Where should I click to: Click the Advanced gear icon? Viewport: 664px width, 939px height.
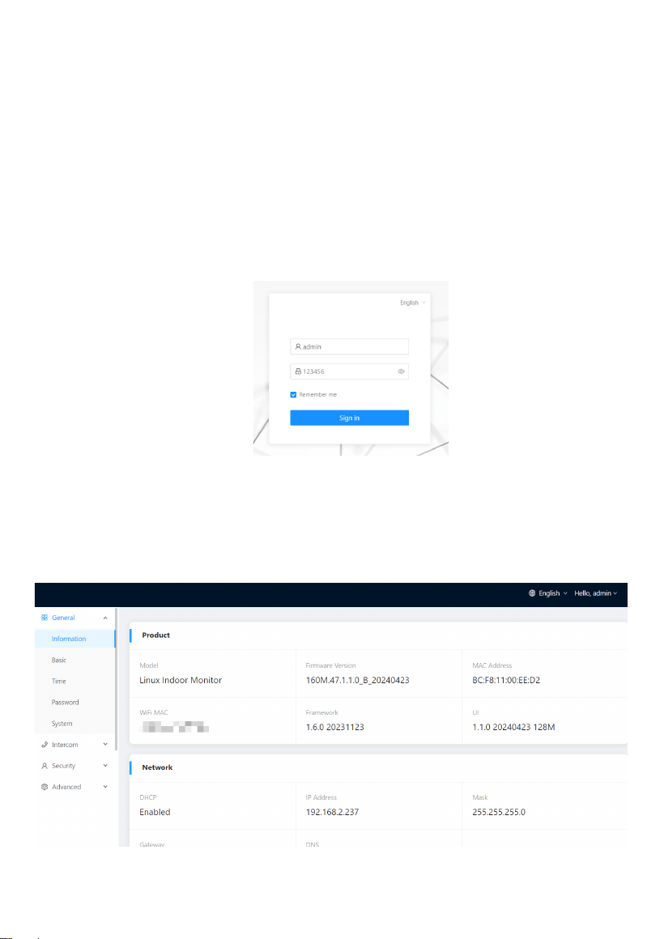pos(45,787)
